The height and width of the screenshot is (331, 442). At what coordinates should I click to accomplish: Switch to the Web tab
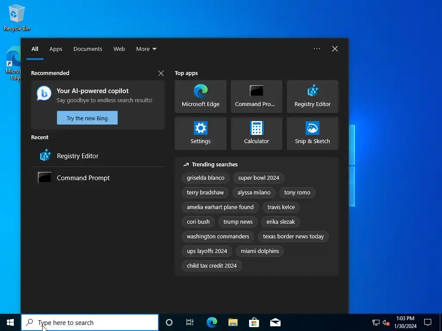(x=119, y=49)
